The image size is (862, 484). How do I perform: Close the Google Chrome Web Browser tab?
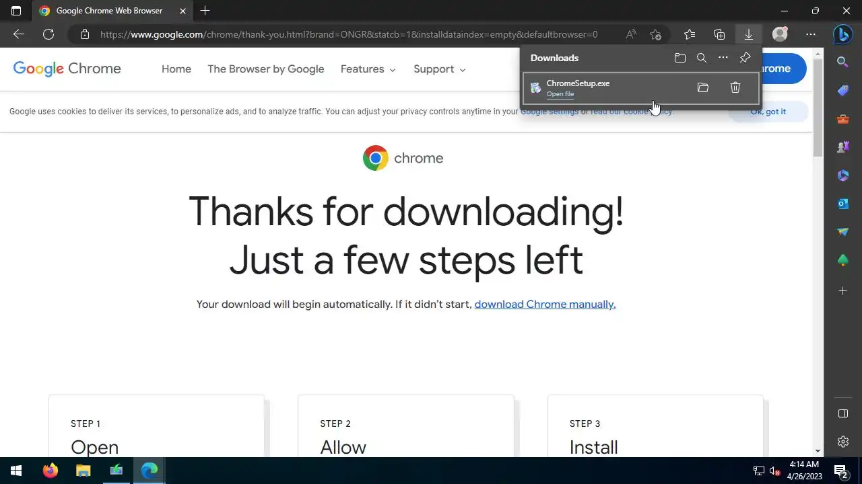pyautogui.click(x=183, y=11)
